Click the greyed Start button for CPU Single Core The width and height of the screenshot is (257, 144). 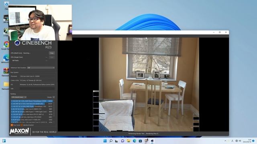(x=52, y=57)
